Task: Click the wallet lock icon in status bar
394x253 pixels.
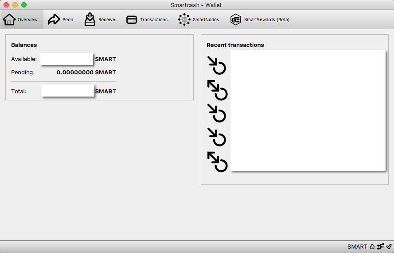Action: (x=372, y=247)
